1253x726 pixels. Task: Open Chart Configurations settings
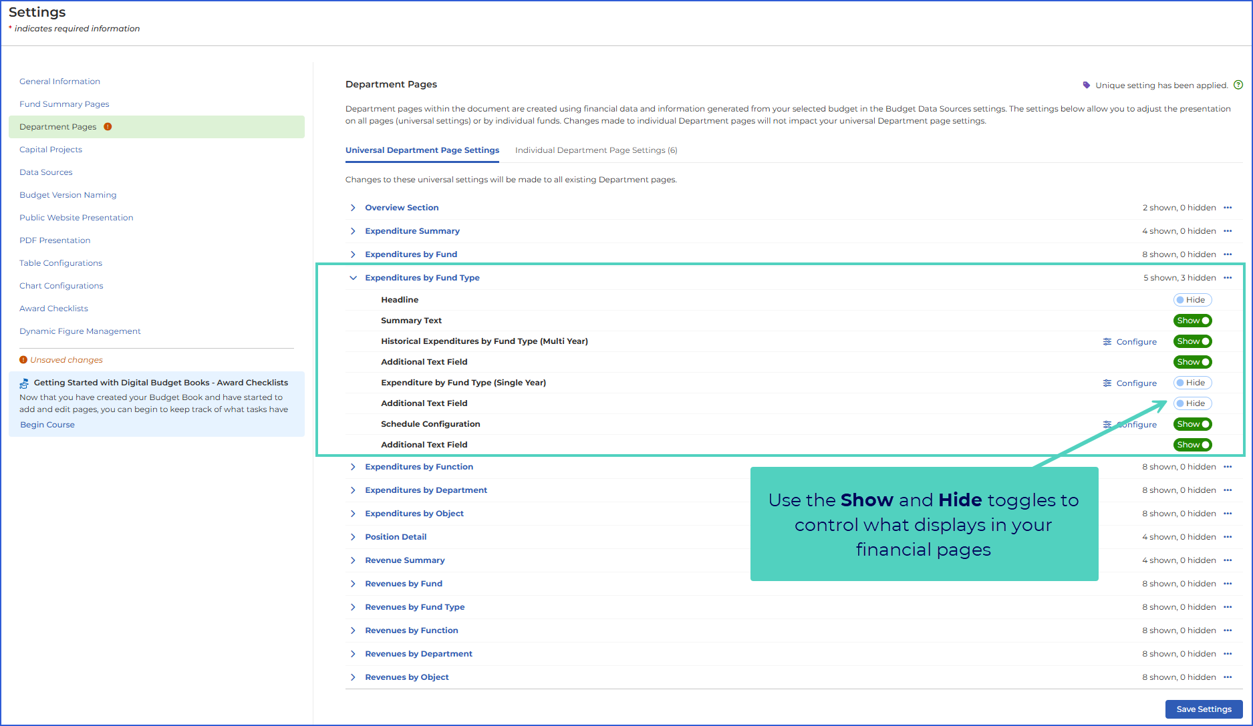coord(61,286)
